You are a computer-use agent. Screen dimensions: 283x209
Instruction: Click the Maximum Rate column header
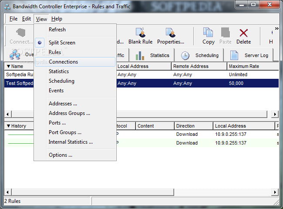coord(253,66)
